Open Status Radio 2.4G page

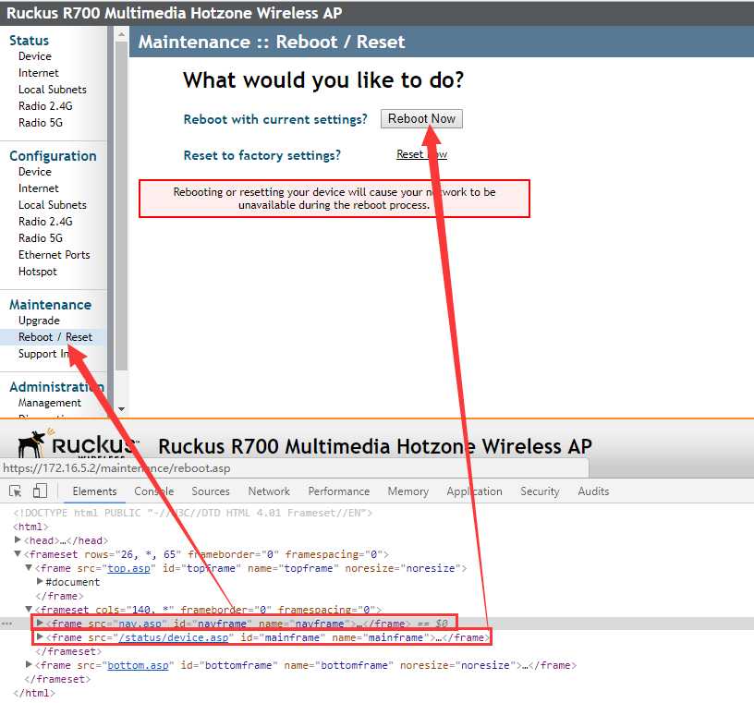click(x=45, y=106)
